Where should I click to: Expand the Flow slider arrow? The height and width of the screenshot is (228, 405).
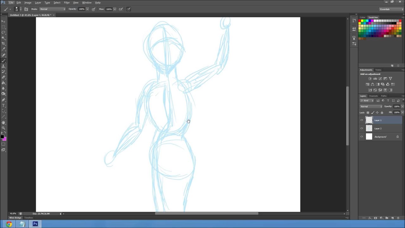(115, 9)
